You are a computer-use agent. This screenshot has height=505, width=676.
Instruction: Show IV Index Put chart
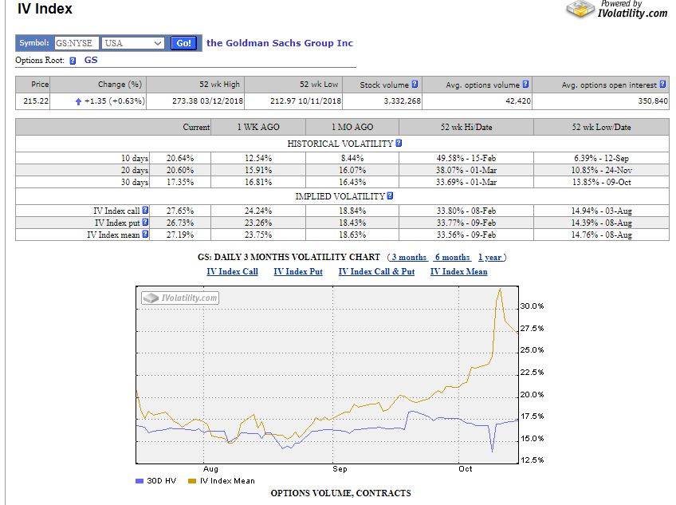[x=298, y=271]
